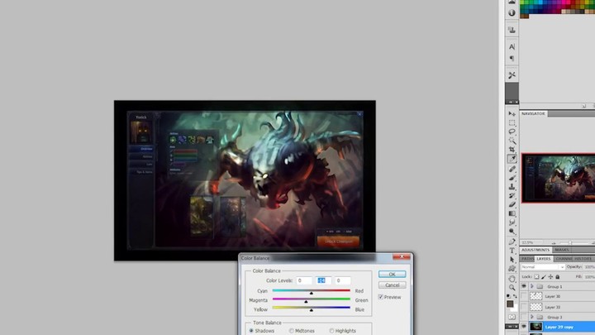Select the Hand tool
Screen dimensions: 595x335
pyautogui.click(x=512, y=279)
